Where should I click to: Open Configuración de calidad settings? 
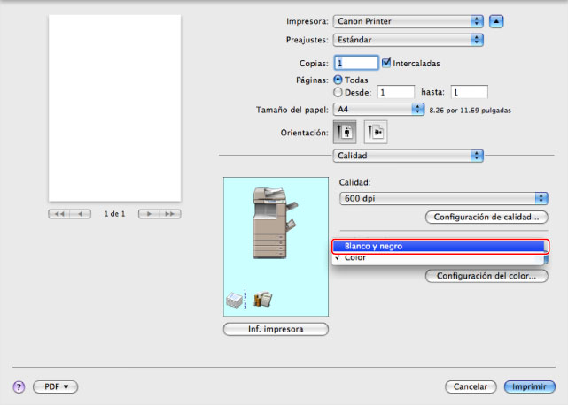(x=486, y=217)
